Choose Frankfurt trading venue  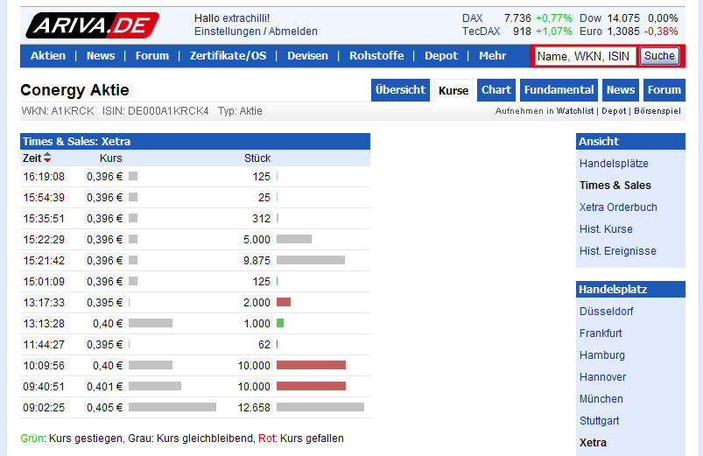point(601,333)
